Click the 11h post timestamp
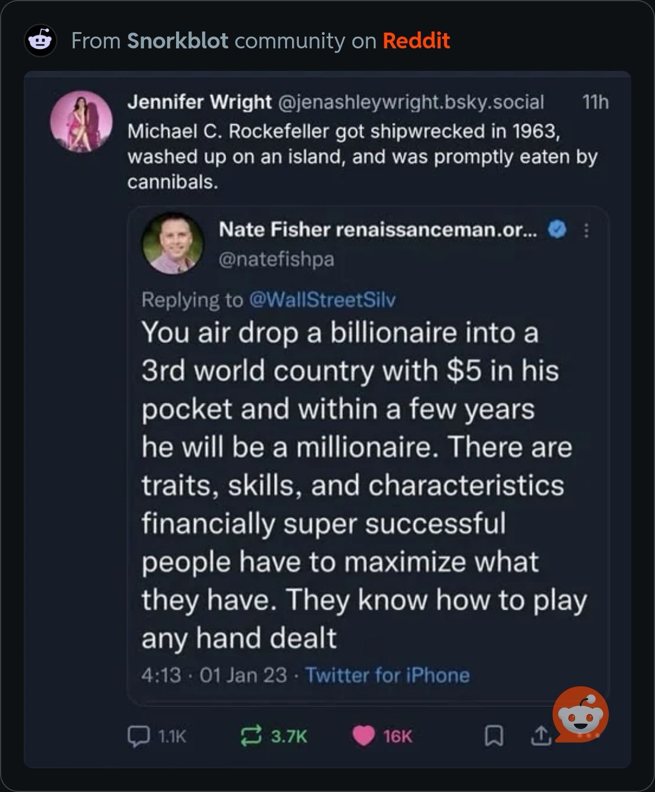 click(595, 102)
